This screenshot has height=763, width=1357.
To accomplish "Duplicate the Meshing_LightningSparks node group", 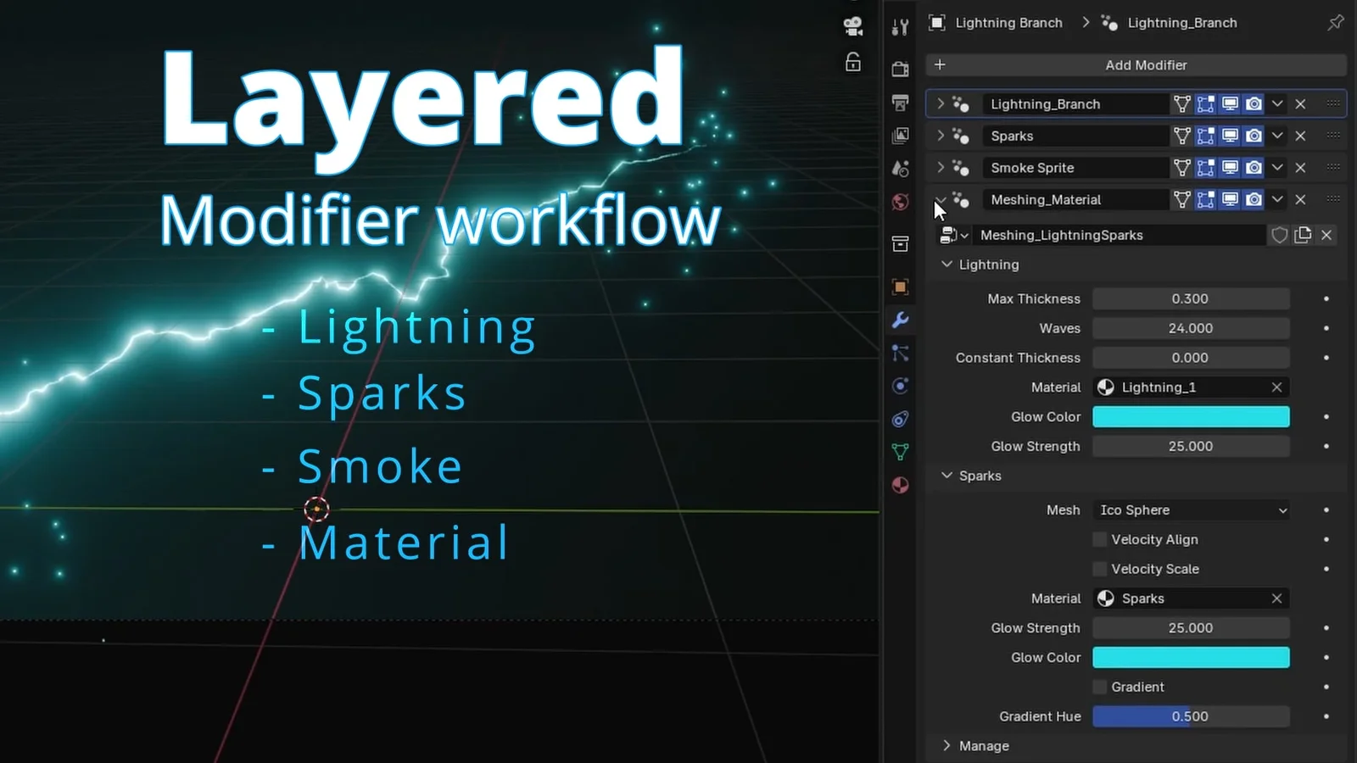I will click(x=1303, y=235).
